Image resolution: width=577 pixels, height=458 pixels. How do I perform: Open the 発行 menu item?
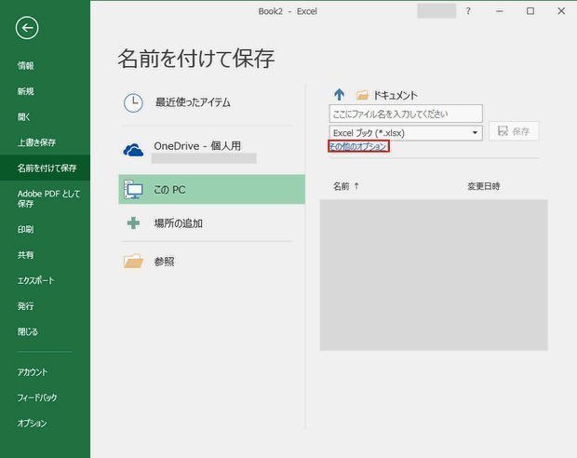pyautogui.click(x=26, y=306)
